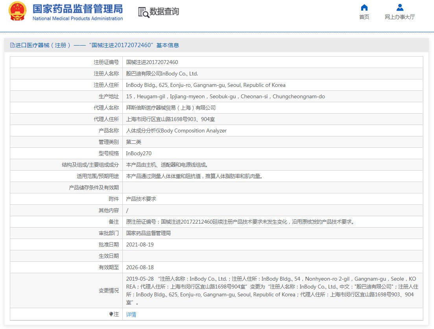Select the InBody270 model cell
434x329 pixels.
click(x=139, y=153)
